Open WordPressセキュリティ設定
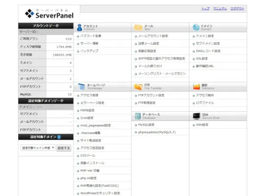This screenshot has width=264, height=196. point(100,193)
